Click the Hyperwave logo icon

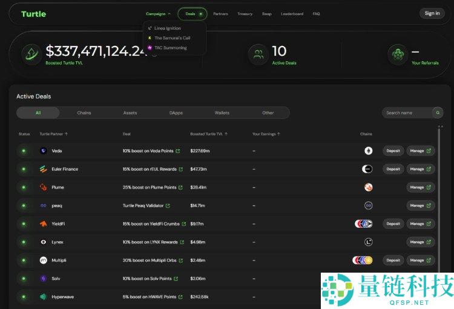pyautogui.click(x=43, y=297)
